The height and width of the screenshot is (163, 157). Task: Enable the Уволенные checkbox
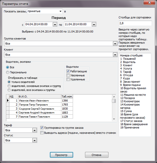coord(68,75)
